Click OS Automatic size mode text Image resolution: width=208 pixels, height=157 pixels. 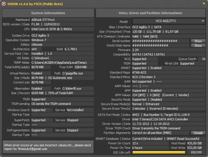click(x=60, y=78)
